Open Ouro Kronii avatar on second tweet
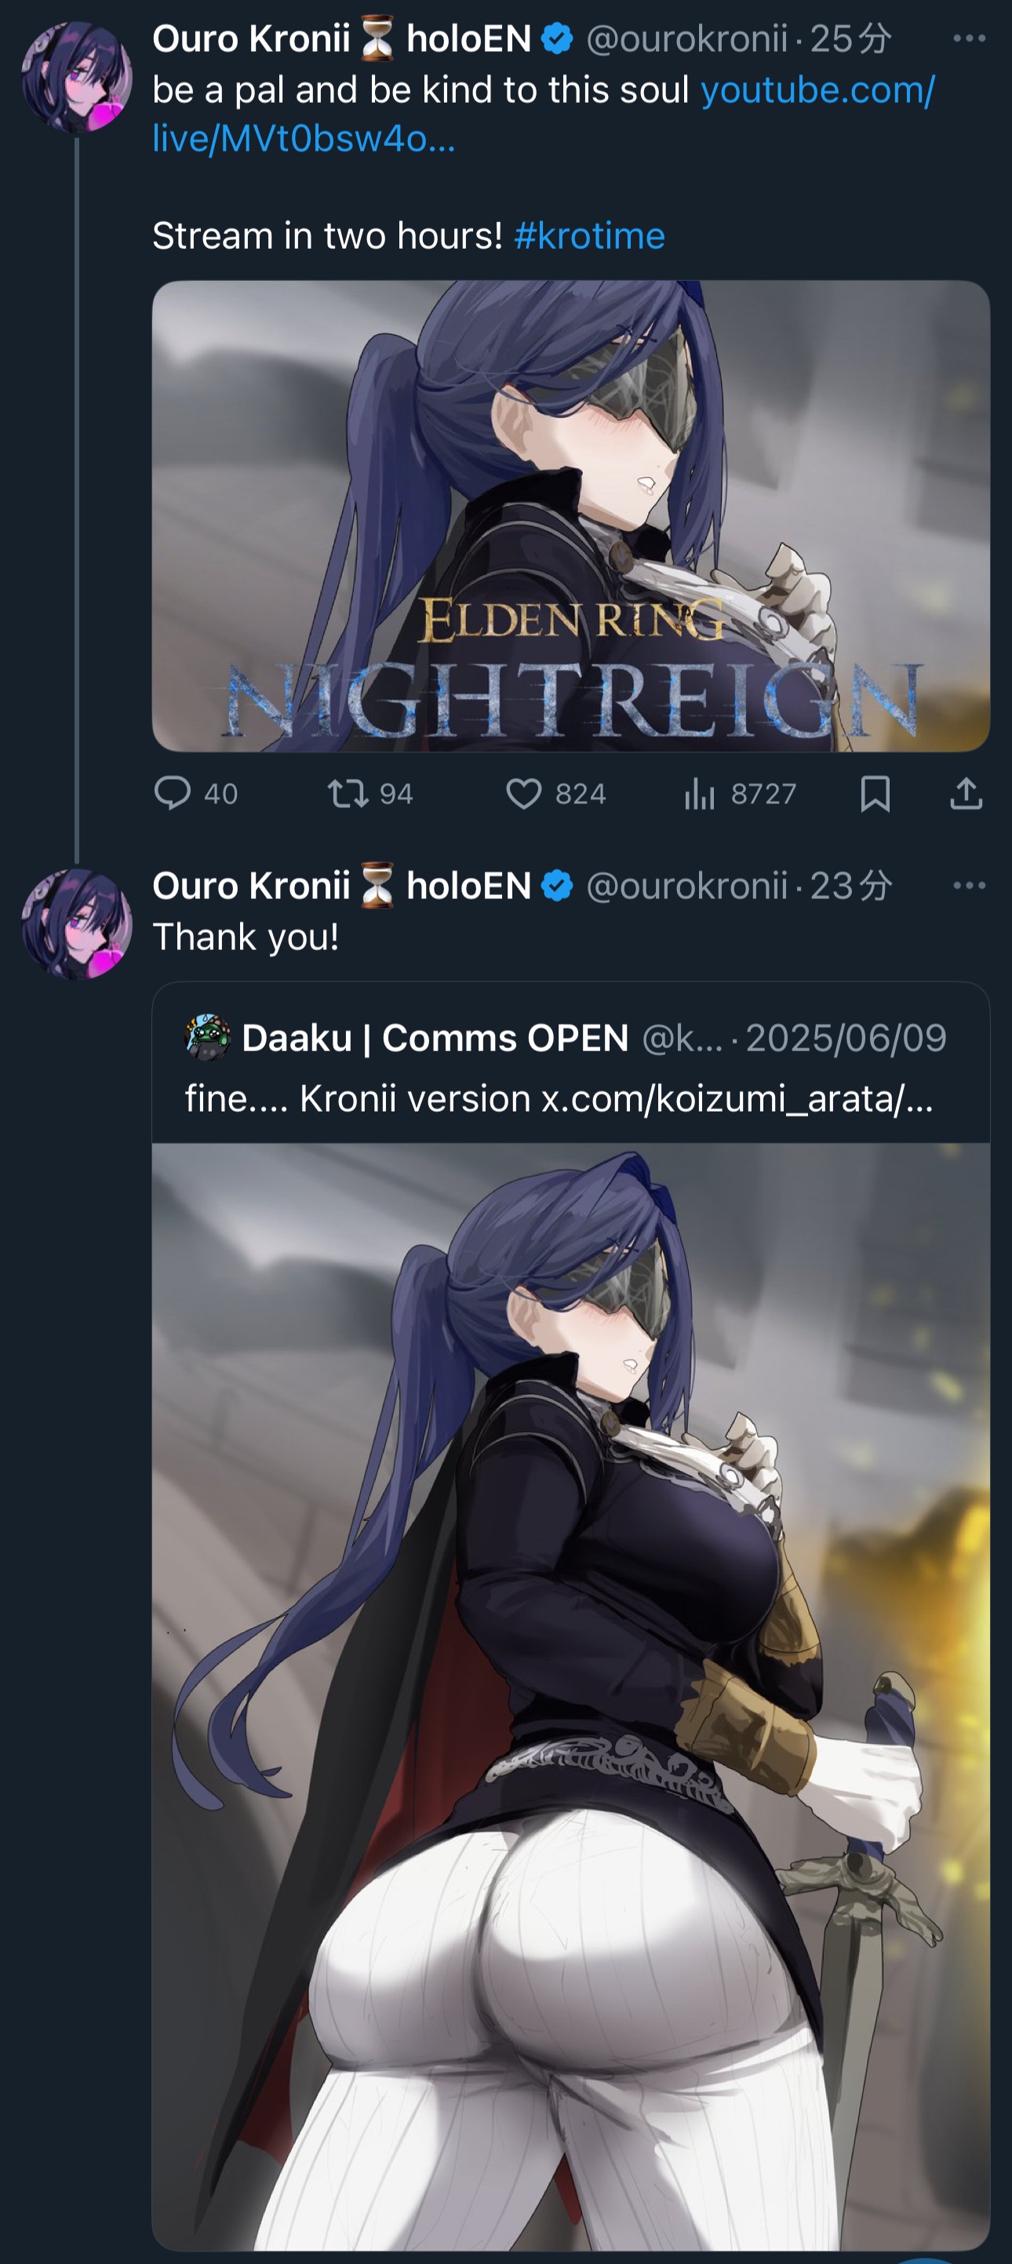 78,925
